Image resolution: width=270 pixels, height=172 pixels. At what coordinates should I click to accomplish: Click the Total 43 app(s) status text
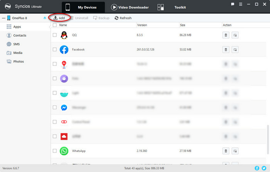tap(144, 168)
